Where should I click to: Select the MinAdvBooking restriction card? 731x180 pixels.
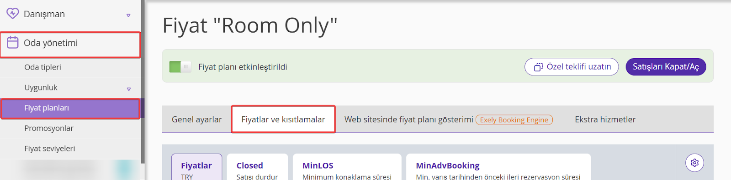coord(498,167)
